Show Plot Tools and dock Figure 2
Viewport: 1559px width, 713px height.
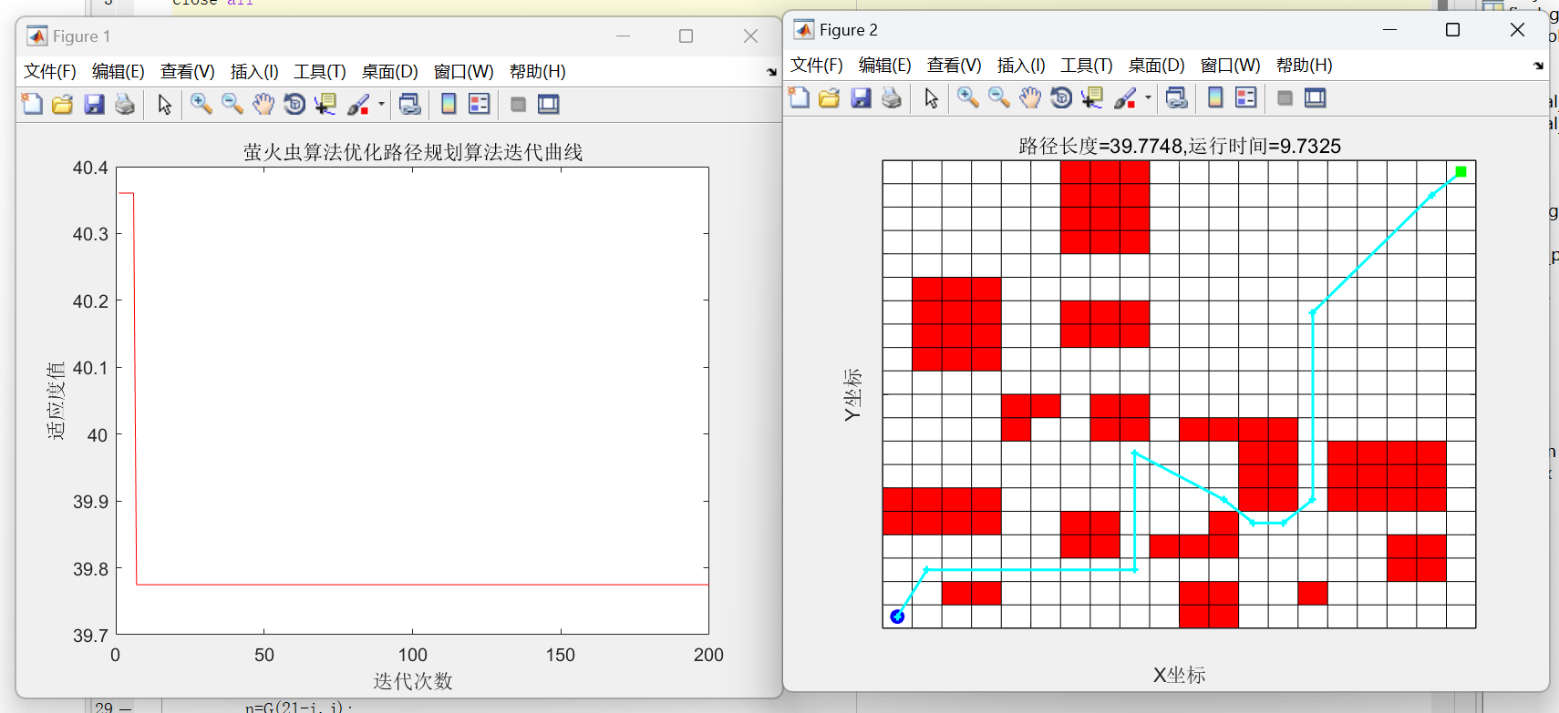pos(1316,98)
